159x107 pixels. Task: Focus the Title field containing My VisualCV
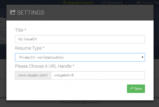(x=80, y=39)
